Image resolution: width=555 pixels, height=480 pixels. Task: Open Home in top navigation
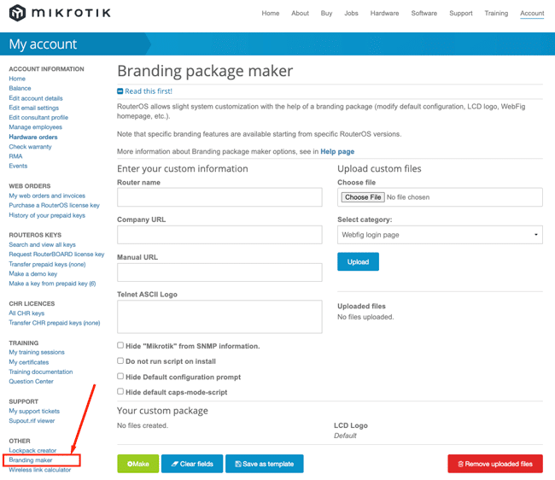pos(271,14)
